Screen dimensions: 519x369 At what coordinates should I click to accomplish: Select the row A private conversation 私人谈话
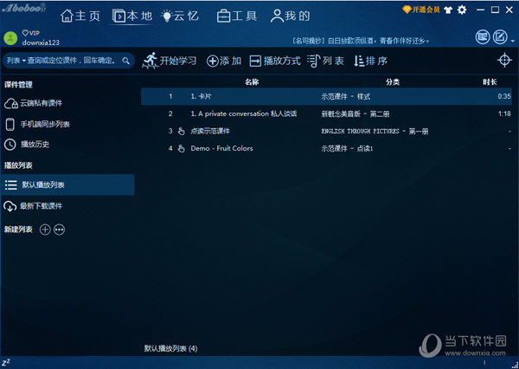[326, 113]
